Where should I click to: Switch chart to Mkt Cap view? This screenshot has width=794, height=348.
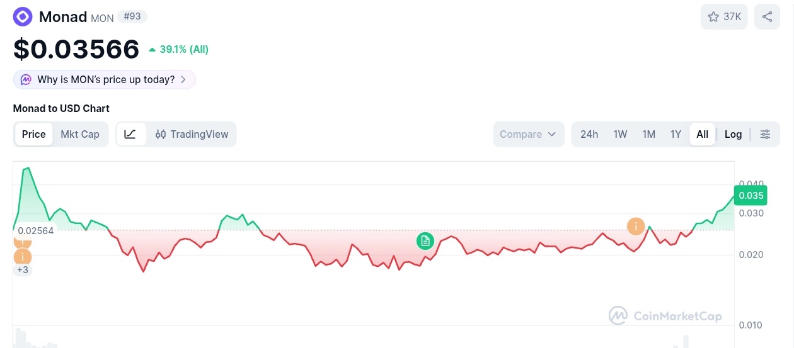pyautogui.click(x=80, y=134)
